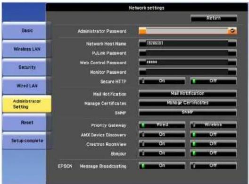Click the Bonjour label
This screenshot has height=184, width=249.
point(118,154)
